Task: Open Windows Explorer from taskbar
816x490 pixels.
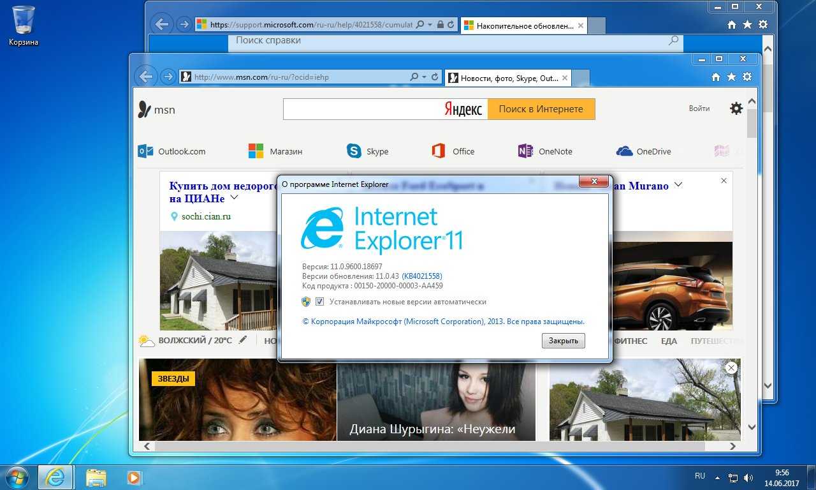Action: pos(96,477)
